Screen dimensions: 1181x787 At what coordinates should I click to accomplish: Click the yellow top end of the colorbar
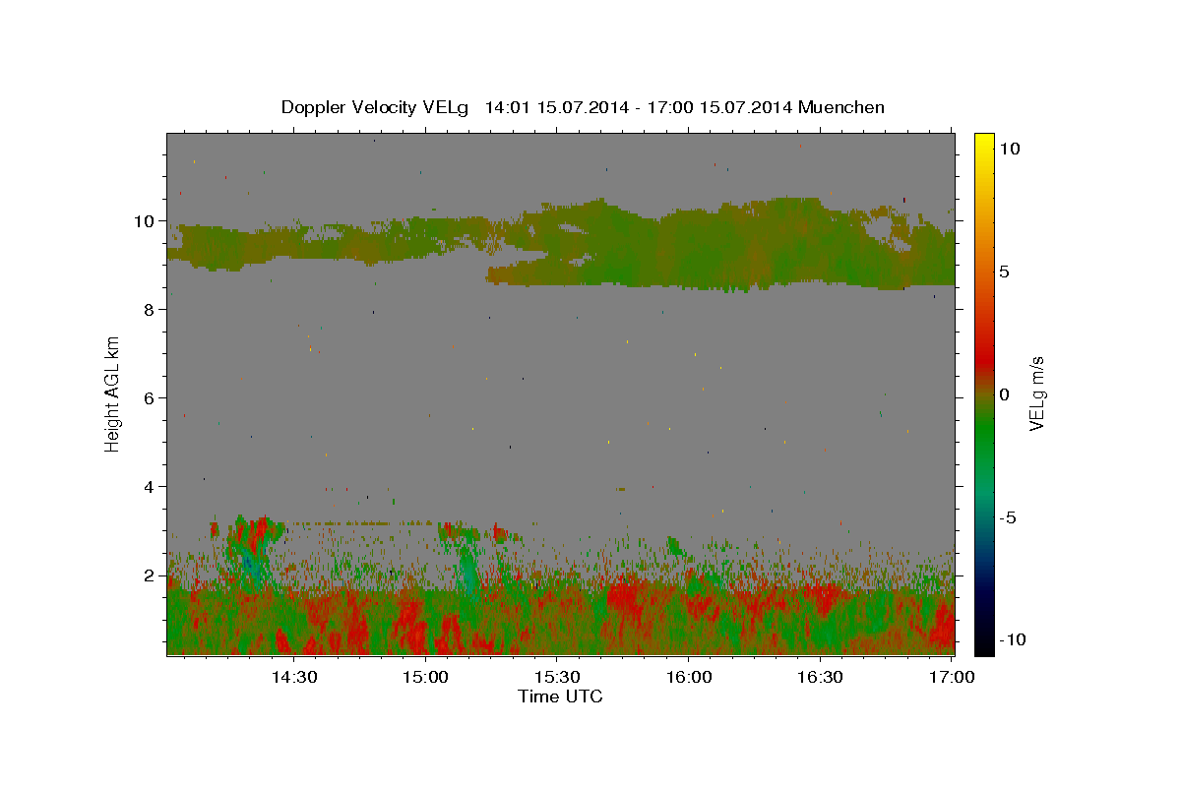point(984,141)
